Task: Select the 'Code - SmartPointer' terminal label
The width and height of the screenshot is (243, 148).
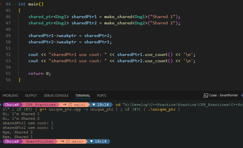Action: [223, 95]
